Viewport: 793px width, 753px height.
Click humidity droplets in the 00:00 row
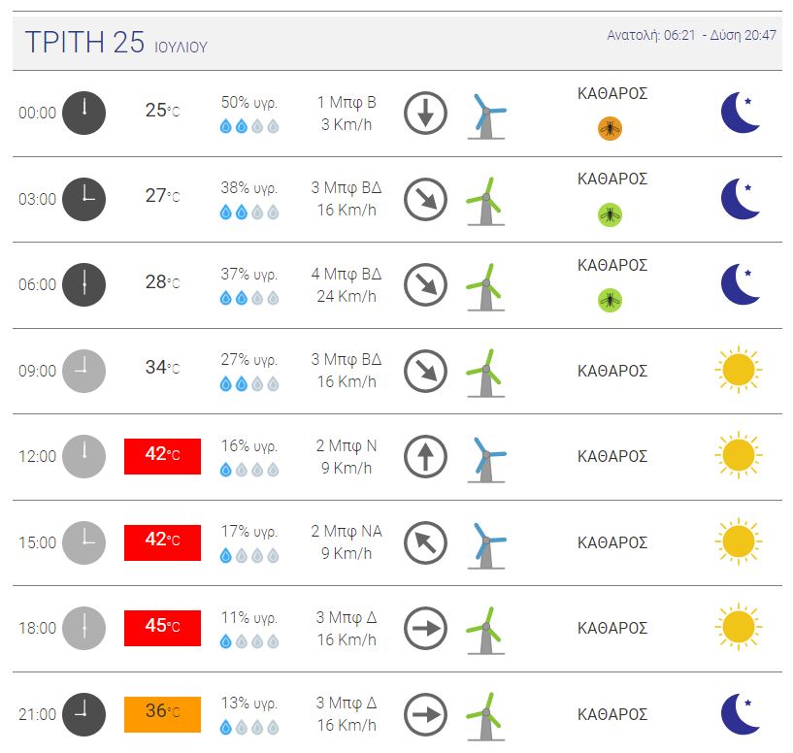249,127
